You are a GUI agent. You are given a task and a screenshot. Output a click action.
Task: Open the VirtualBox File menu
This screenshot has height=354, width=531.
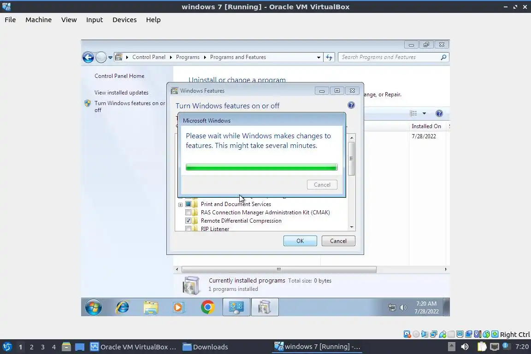pyautogui.click(x=10, y=20)
